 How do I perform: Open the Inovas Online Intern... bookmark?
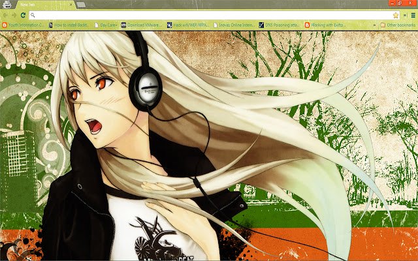(x=234, y=25)
